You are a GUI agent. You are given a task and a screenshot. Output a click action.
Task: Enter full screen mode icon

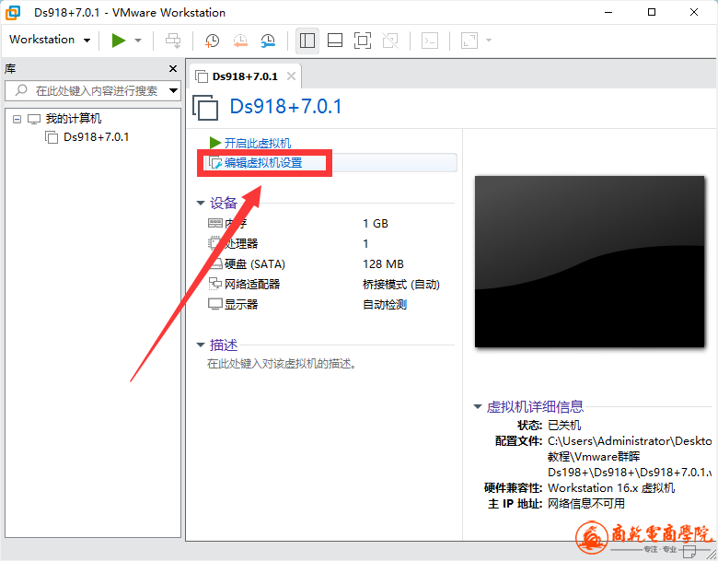363,41
